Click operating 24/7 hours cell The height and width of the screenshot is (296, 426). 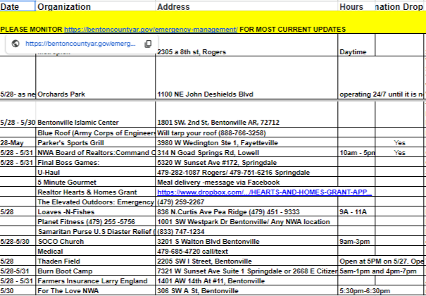click(381, 78)
